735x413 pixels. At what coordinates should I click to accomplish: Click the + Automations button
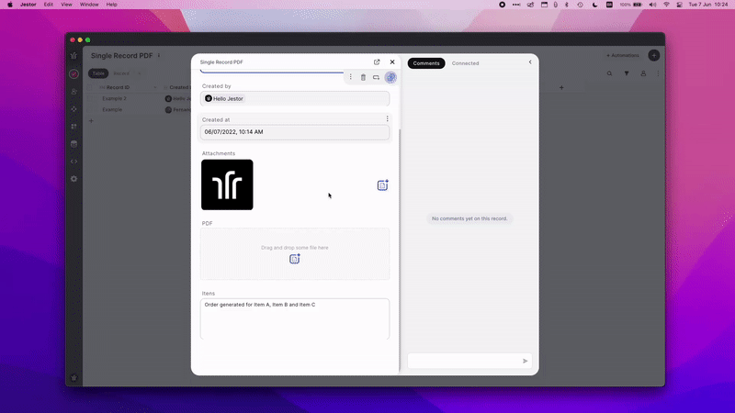pyautogui.click(x=623, y=55)
